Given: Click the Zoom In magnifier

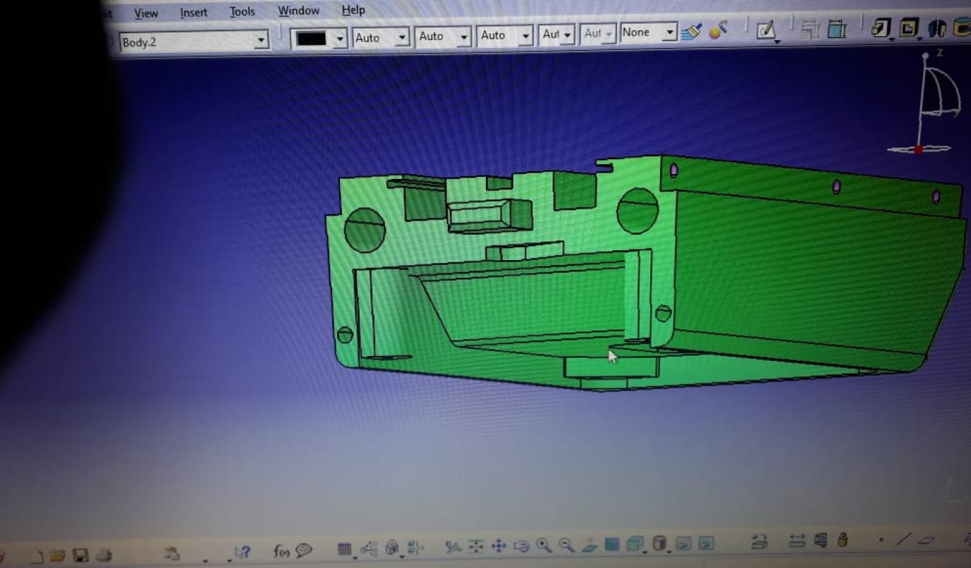Looking at the screenshot, I should (x=544, y=545).
